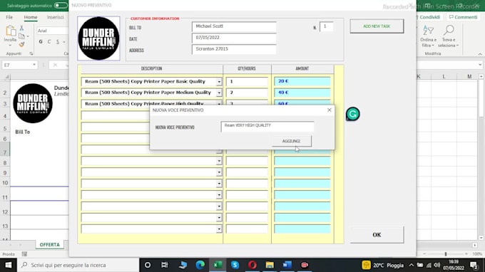Click the quantity field showing 1

point(247,81)
